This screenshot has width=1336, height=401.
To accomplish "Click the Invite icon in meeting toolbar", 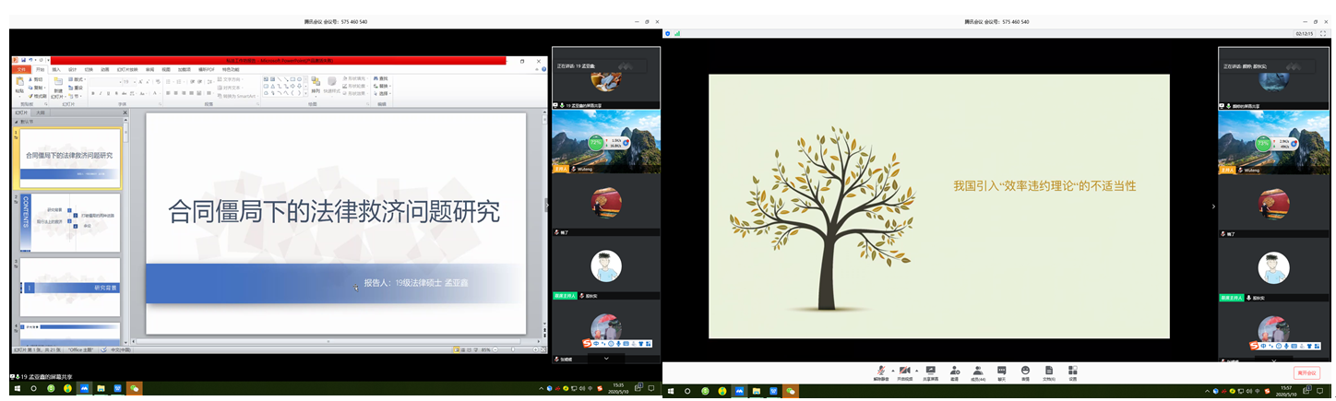I will pyautogui.click(x=954, y=371).
